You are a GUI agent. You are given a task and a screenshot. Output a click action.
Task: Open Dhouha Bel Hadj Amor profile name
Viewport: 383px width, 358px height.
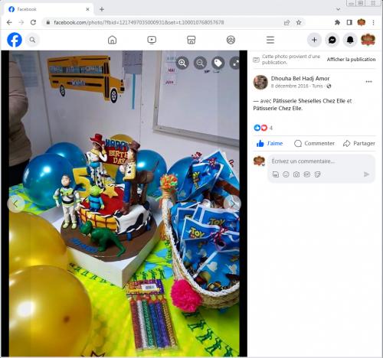(x=300, y=79)
